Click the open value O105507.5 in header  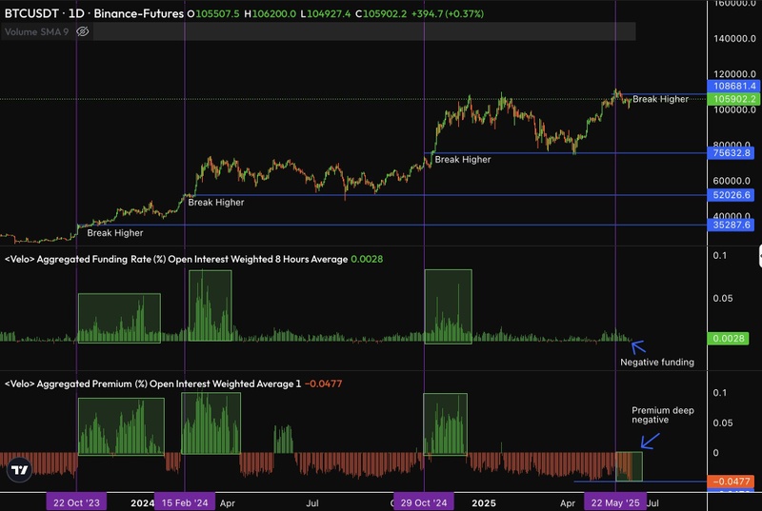click(213, 13)
